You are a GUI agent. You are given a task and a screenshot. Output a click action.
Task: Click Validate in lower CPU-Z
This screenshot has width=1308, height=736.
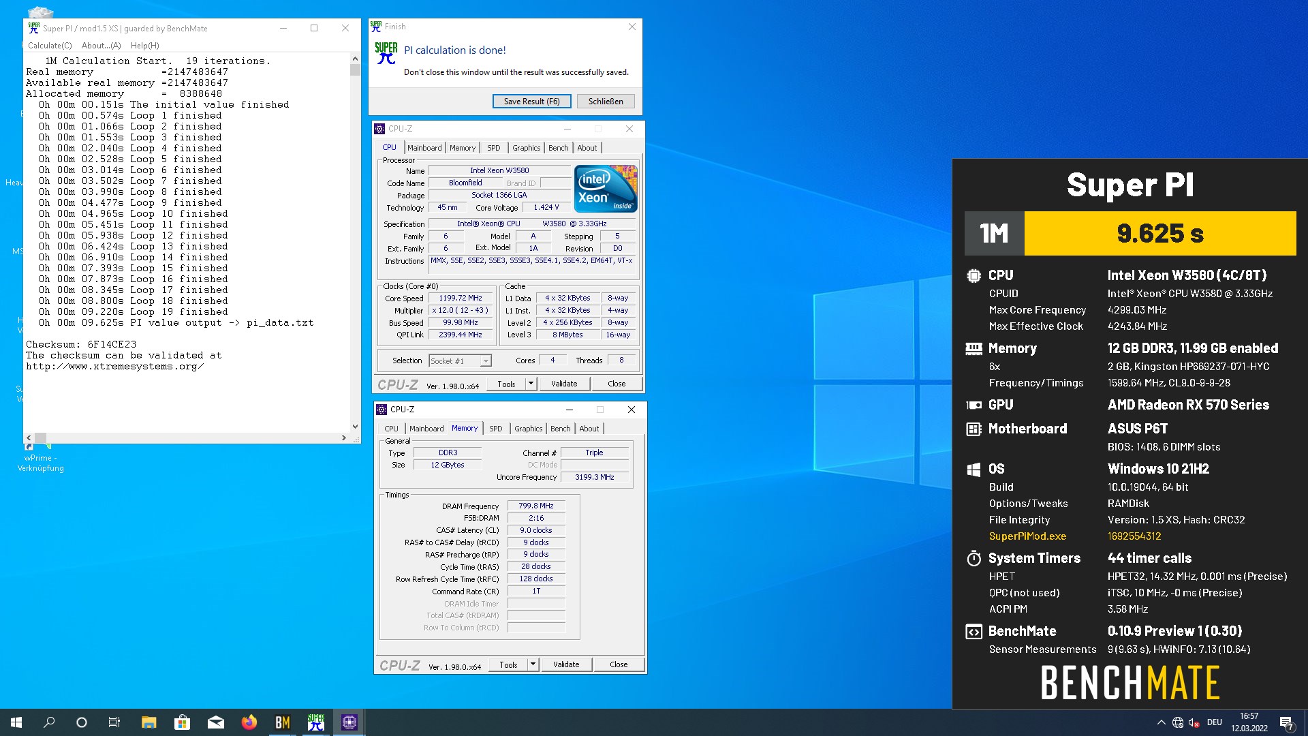566,664
